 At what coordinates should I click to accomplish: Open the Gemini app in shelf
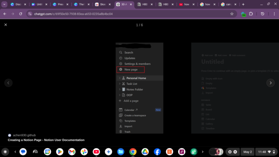coord(108,152)
